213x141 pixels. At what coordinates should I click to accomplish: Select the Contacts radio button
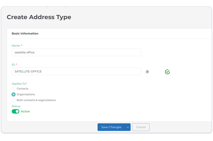(13, 89)
